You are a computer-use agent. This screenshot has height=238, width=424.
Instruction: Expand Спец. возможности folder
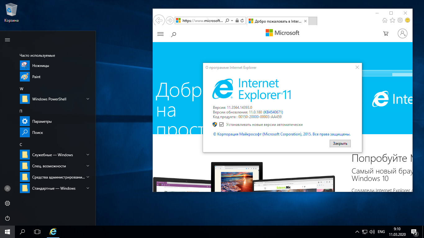(88, 166)
